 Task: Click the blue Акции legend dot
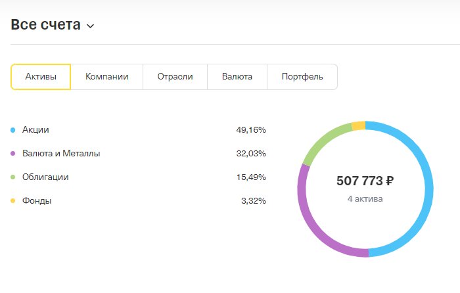[13, 130]
